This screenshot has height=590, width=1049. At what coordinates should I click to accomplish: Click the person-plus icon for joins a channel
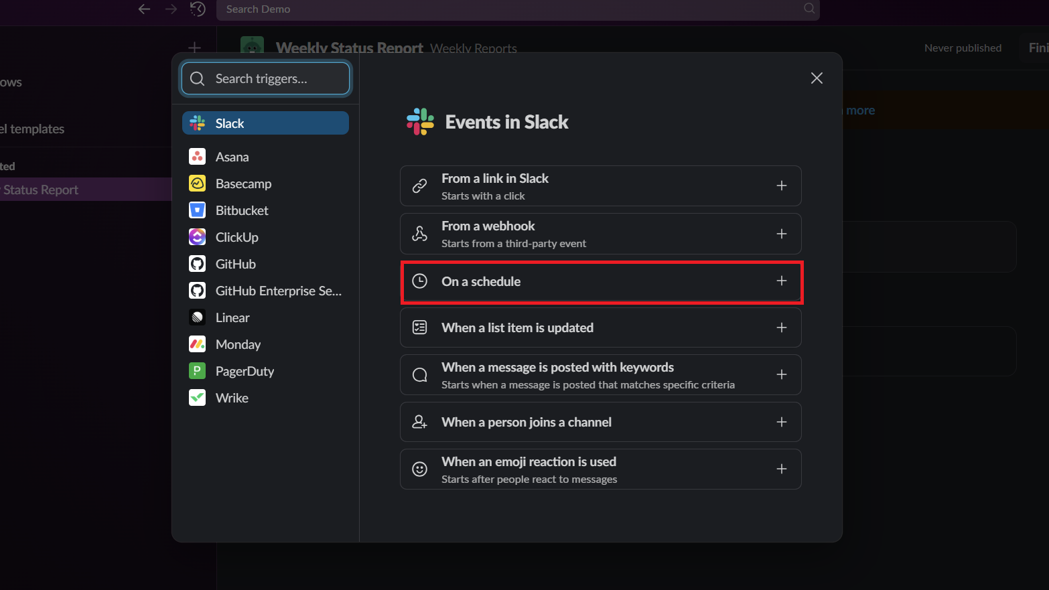[419, 422]
